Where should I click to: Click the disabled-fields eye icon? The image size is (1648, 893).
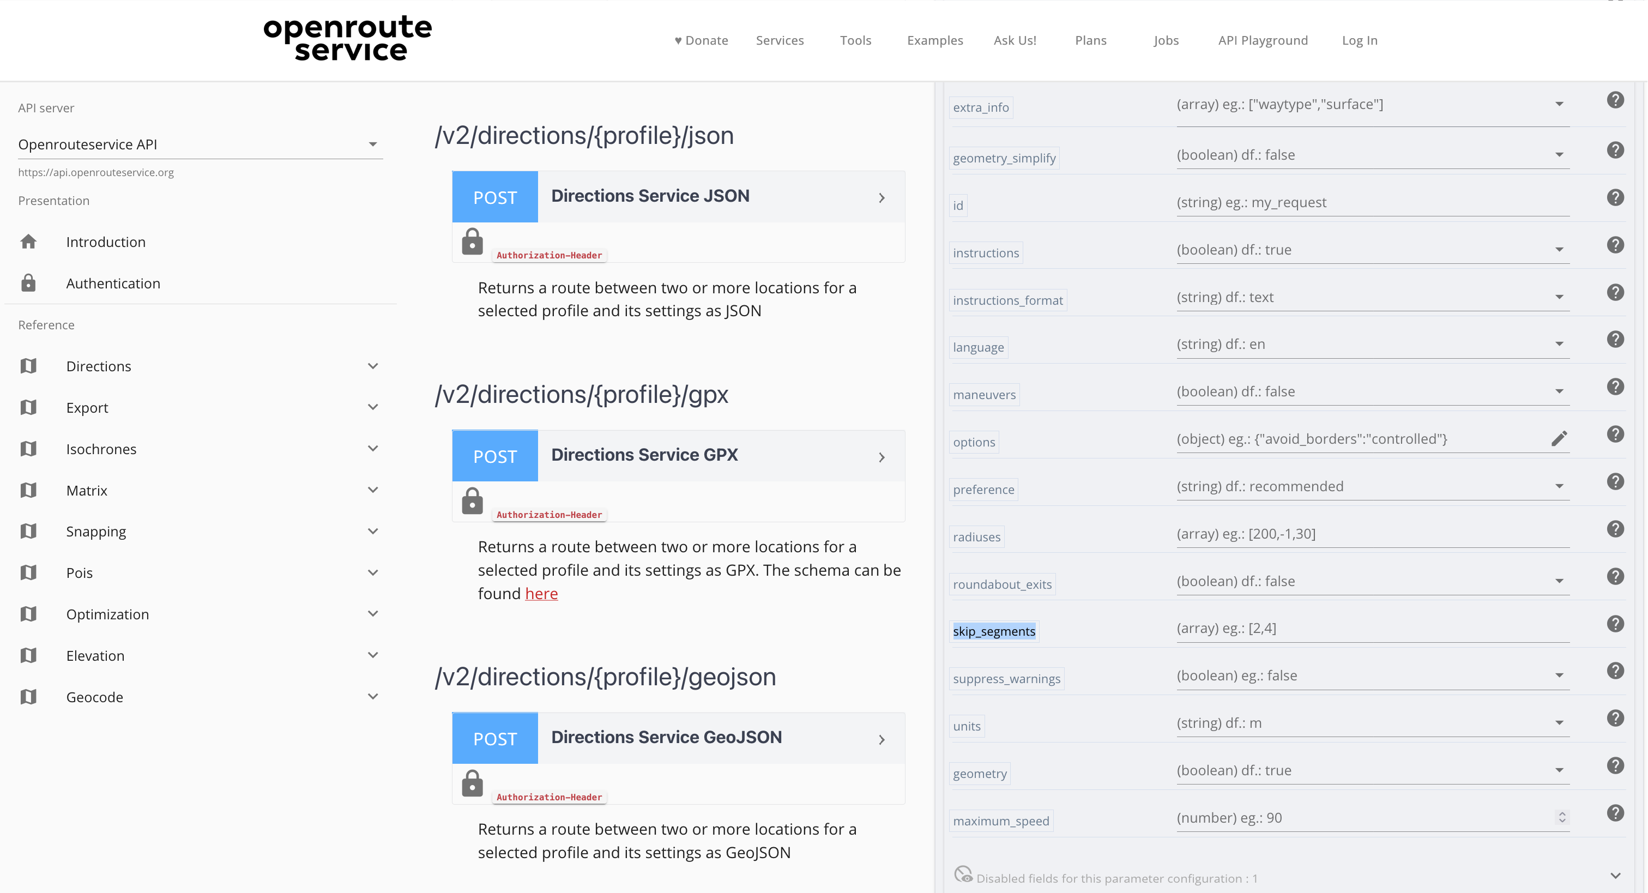[963, 874]
